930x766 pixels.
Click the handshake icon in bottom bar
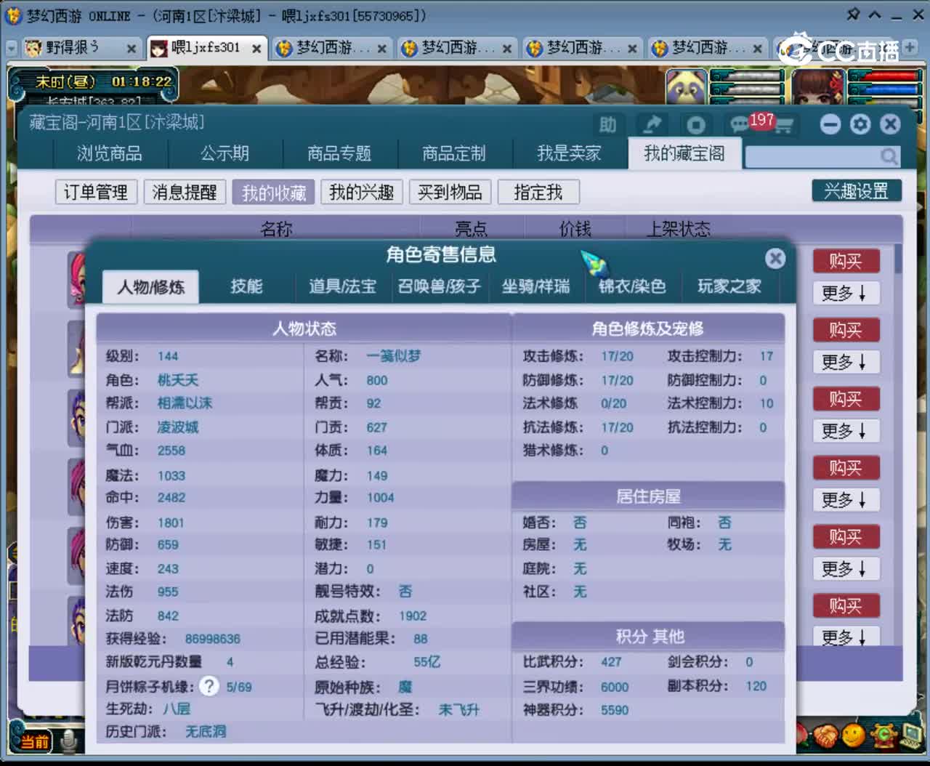[x=825, y=735]
